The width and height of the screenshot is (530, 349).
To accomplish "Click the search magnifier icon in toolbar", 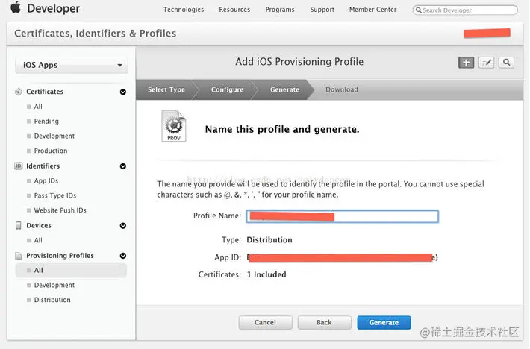I will (x=506, y=63).
